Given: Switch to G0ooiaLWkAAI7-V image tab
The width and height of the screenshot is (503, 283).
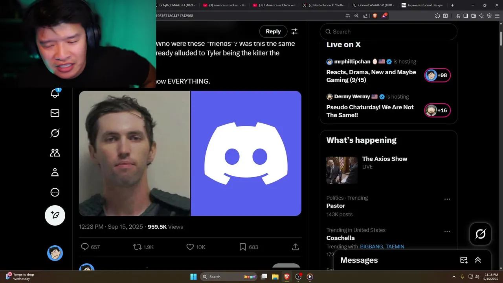Looking at the screenshot, I should point(373,5).
